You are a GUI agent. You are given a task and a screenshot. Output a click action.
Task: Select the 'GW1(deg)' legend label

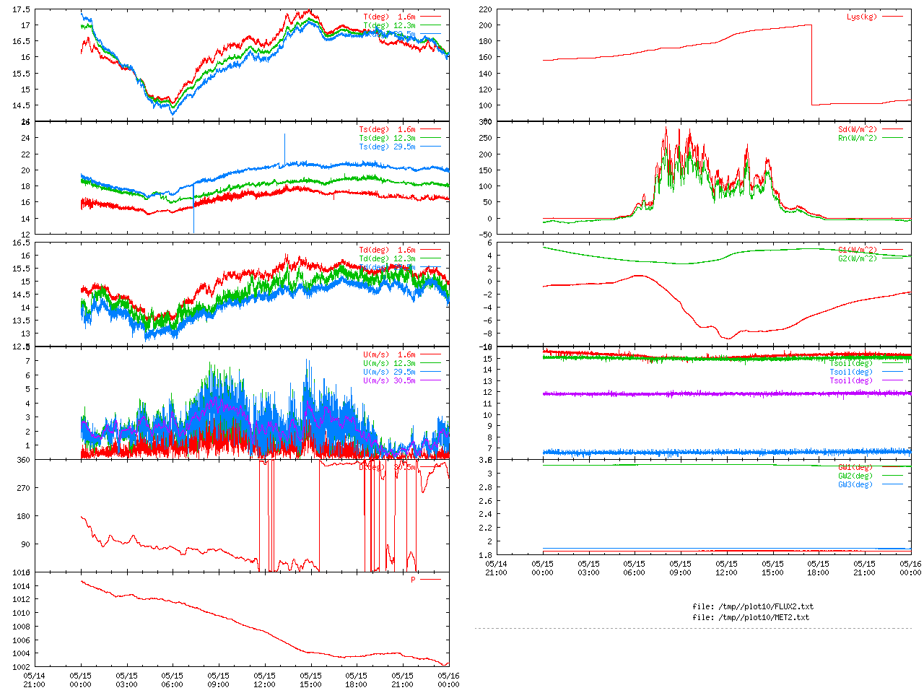click(x=855, y=467)
